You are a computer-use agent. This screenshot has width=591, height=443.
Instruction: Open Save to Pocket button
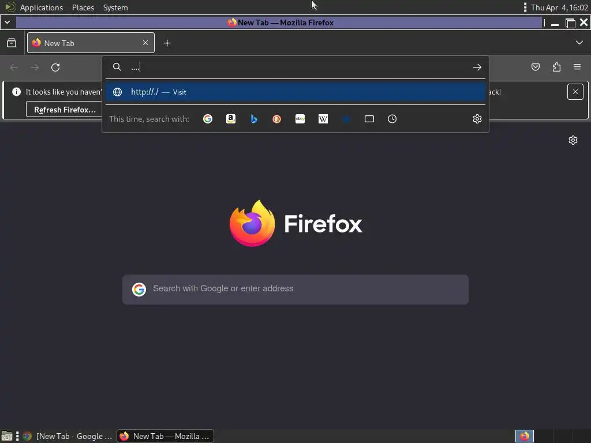535,67
